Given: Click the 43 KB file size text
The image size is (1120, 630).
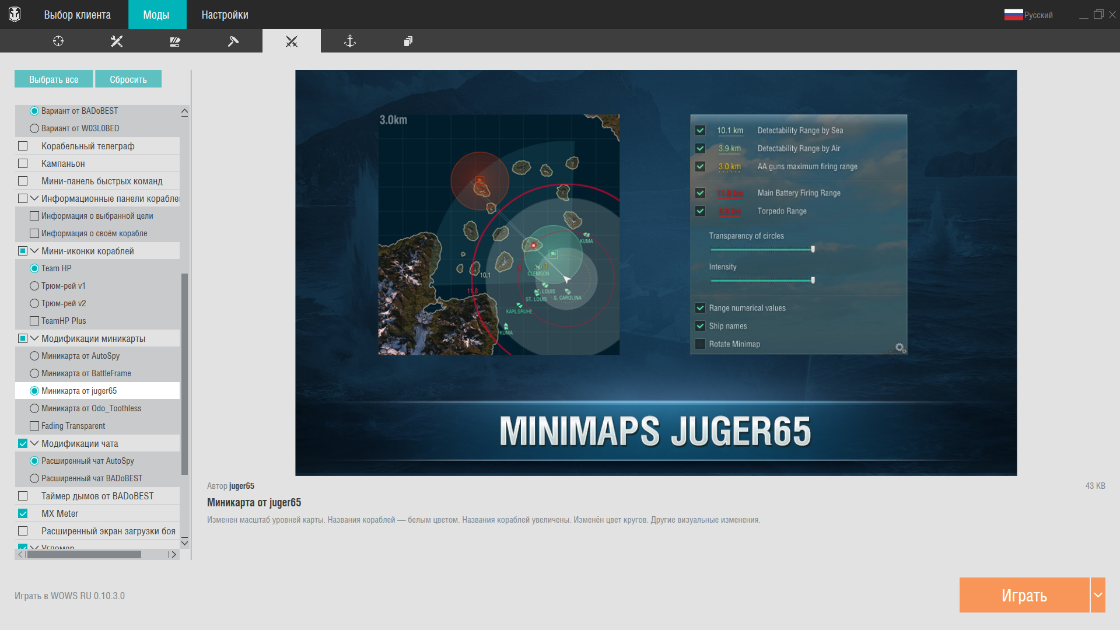Looking at the screenshot, I should tap(1095, 486).
